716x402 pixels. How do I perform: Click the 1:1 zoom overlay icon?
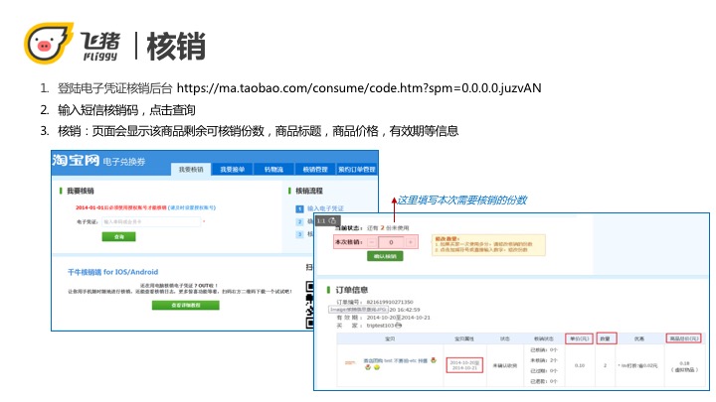coord(326,220)
